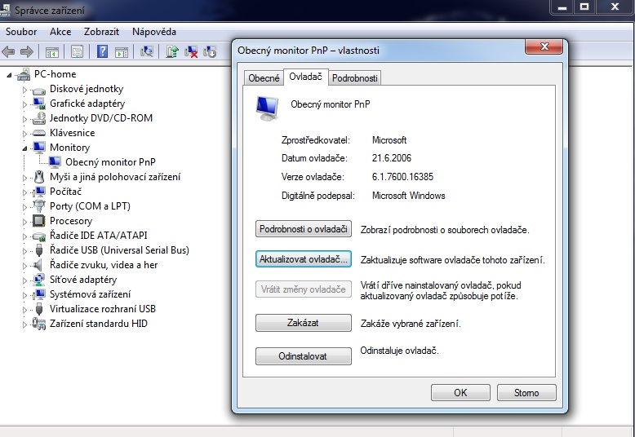
Task: Click the Řadiče zvuku speaker icon
Action: tap(38, 265)
